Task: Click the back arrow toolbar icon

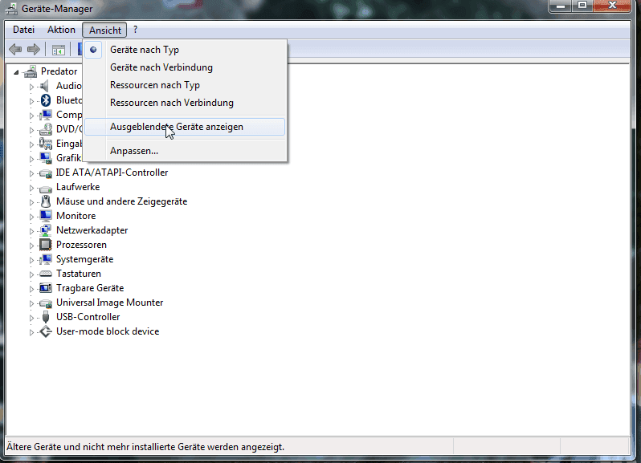Action: (15, 50)
